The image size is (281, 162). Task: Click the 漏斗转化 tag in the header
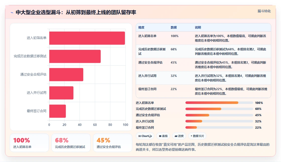pos(264,11)
